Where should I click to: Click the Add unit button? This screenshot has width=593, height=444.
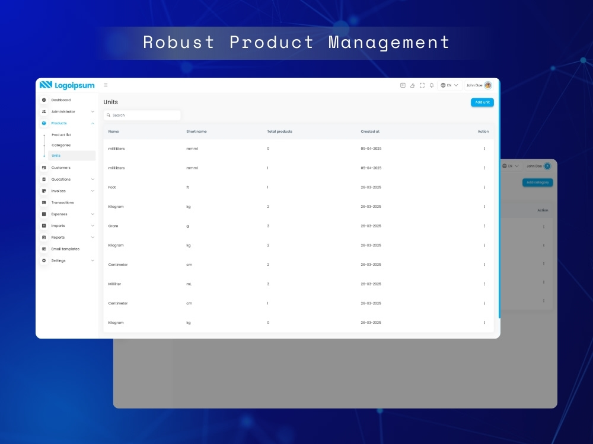[482, 102]
